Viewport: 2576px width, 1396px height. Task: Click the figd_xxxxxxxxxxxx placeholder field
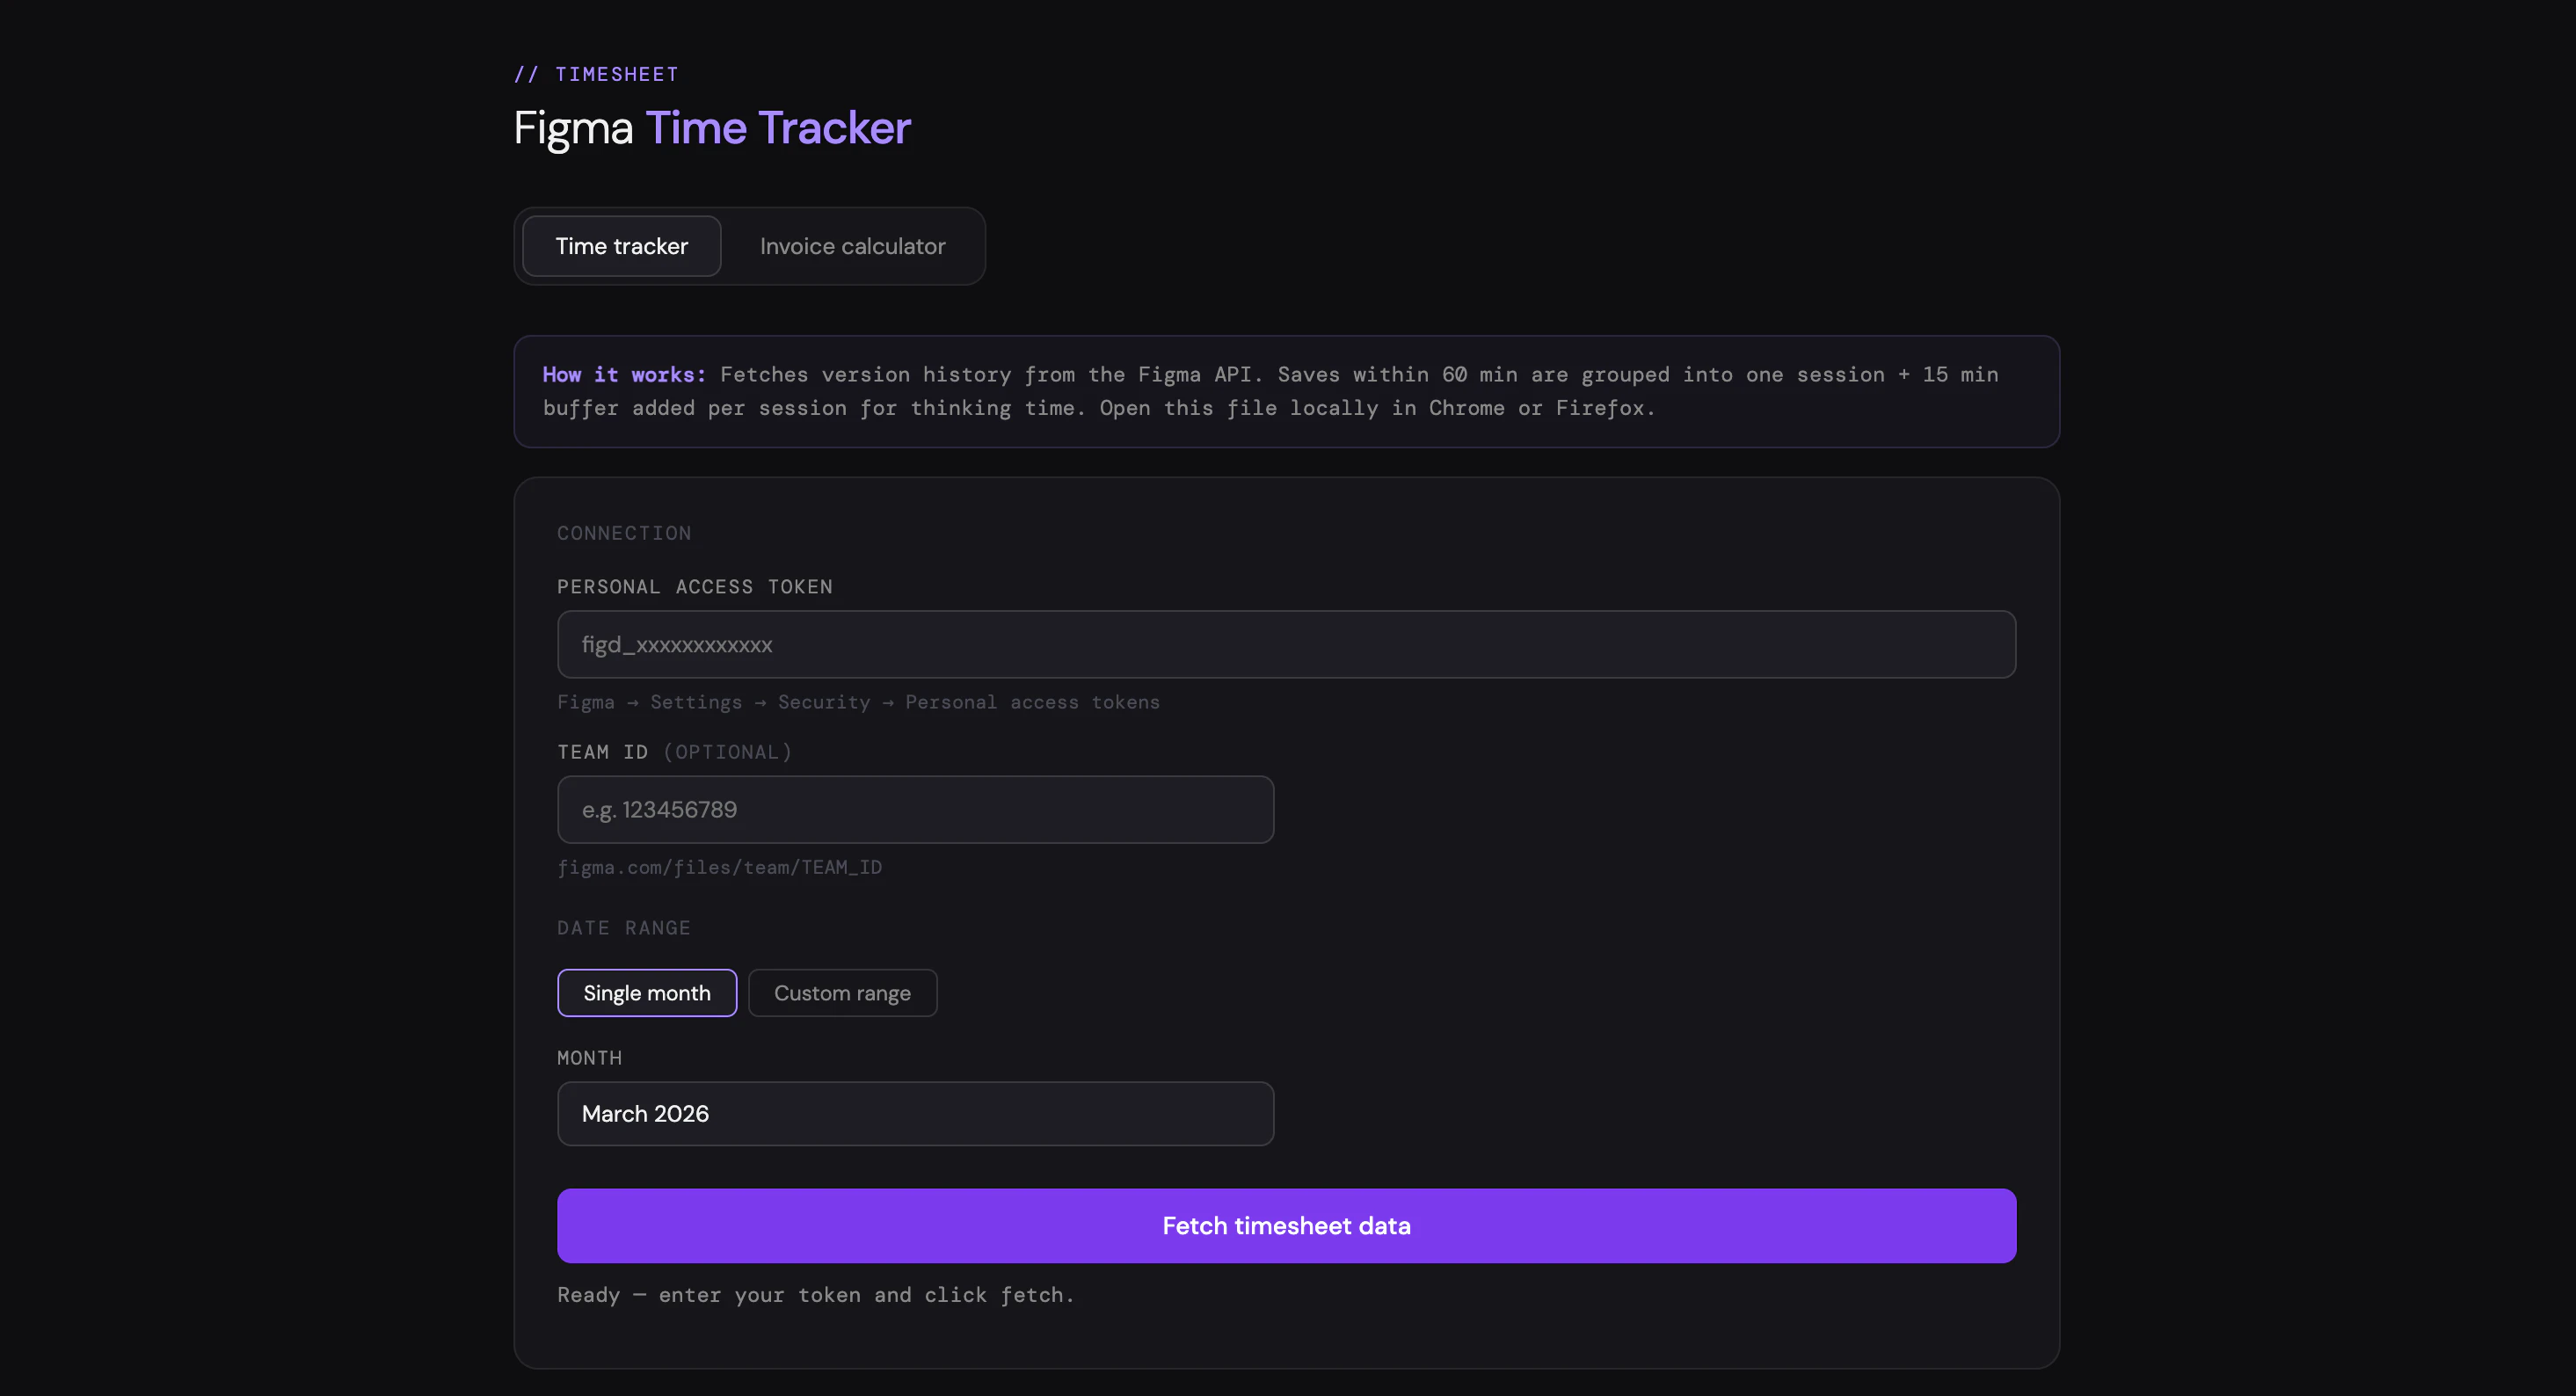(x=1286, y=644)
